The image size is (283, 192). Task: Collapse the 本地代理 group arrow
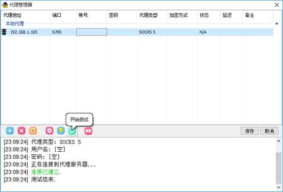[x=276, y=23]
